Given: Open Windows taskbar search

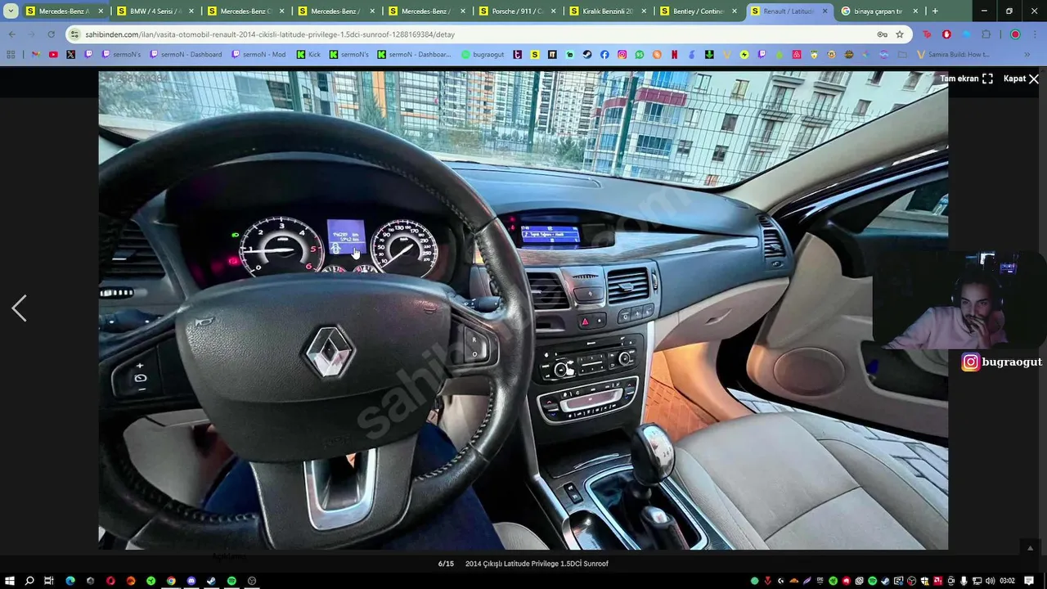Looking at the screenshot, I should pyautogui.click(x=29, y=581).
